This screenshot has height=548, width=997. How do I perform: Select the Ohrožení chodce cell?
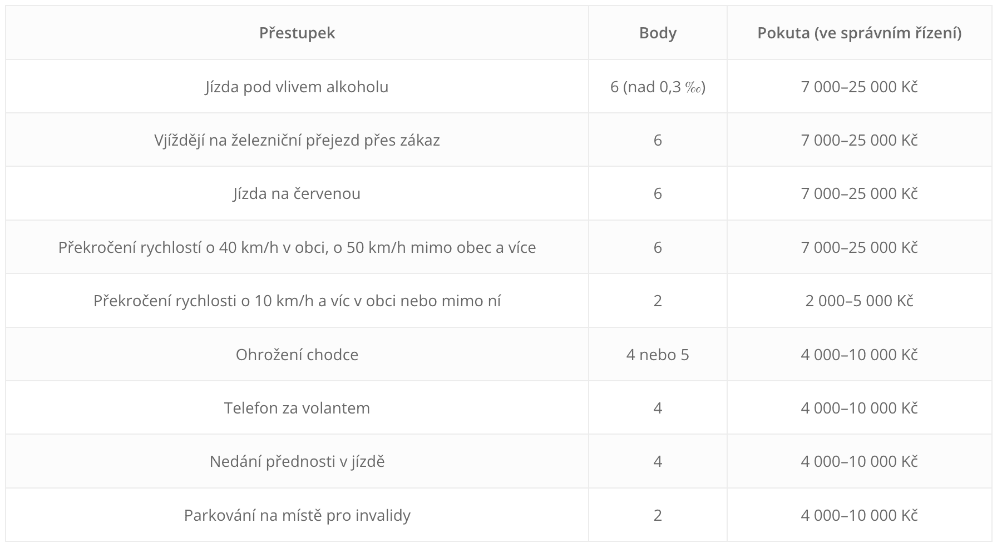click(x=297, y=355)
